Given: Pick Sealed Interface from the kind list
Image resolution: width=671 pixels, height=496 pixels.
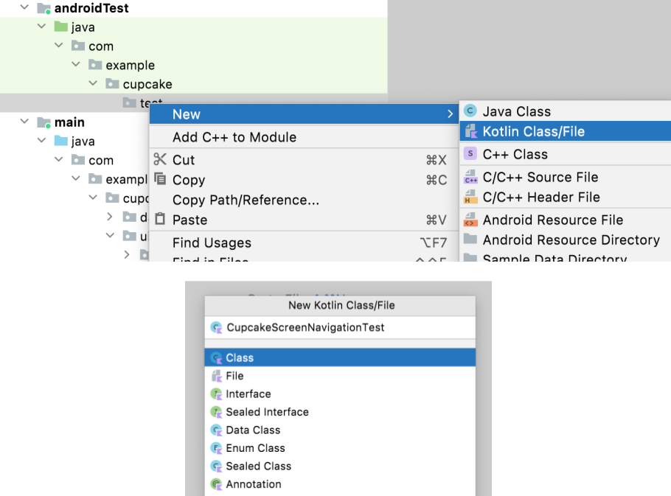Looking at the screenshot, I should tap(267, 412).
